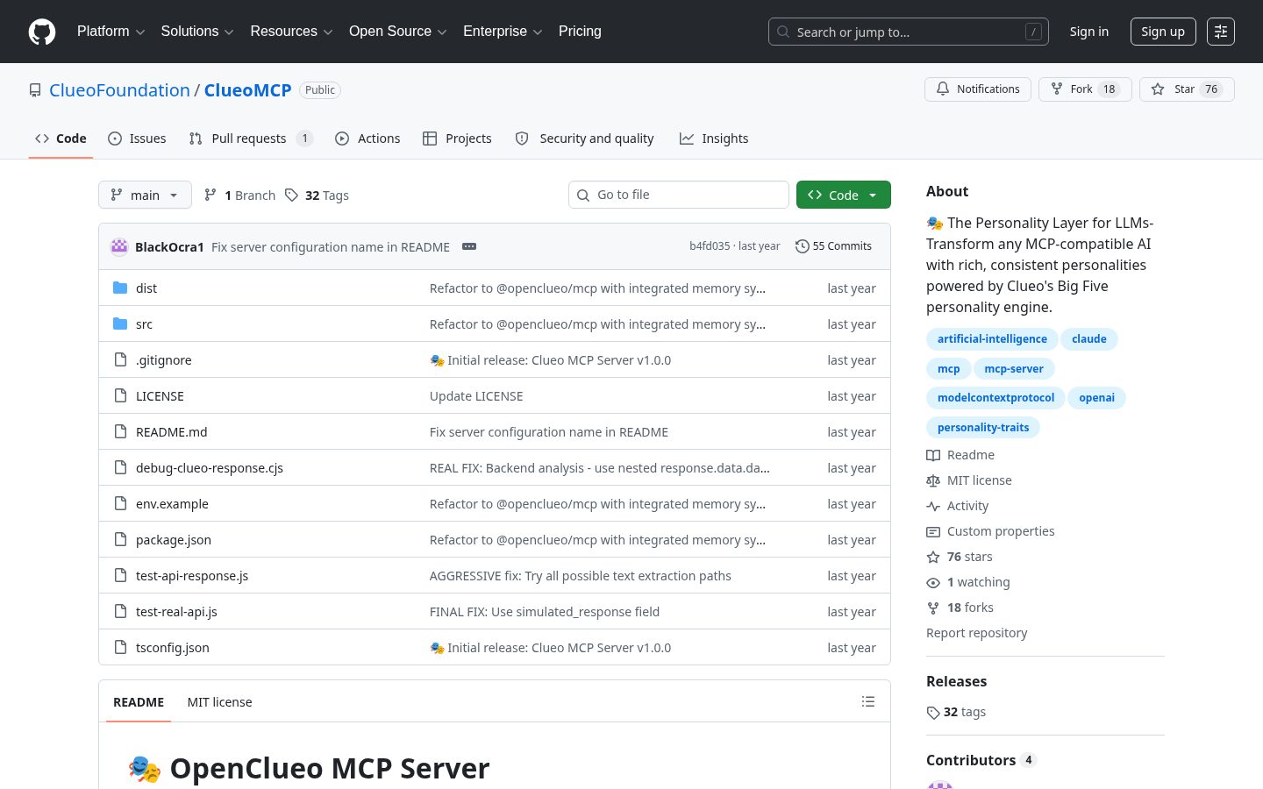Select the README tab
This screenshot has height=789, width=1263.
coord(139,702)
